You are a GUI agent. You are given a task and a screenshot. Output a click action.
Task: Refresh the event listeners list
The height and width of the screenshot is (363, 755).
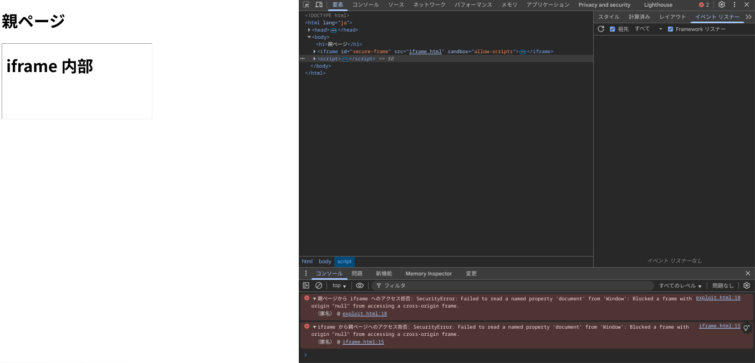point(601,29)
